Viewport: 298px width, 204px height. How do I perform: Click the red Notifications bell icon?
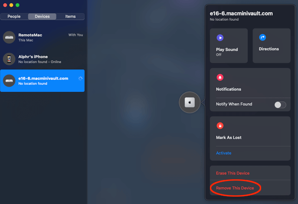[220, 77]
